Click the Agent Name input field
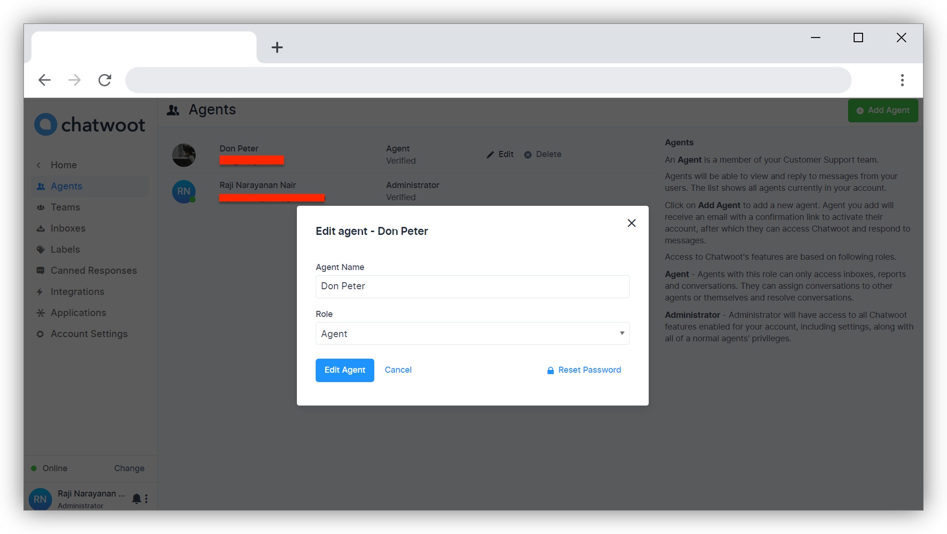 coord(473,286)
